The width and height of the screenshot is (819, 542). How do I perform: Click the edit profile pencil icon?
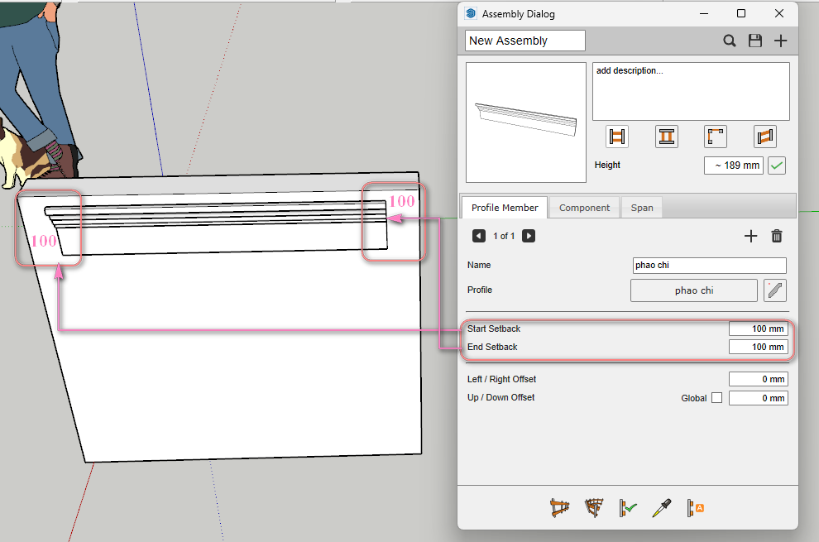pos(774,290)
